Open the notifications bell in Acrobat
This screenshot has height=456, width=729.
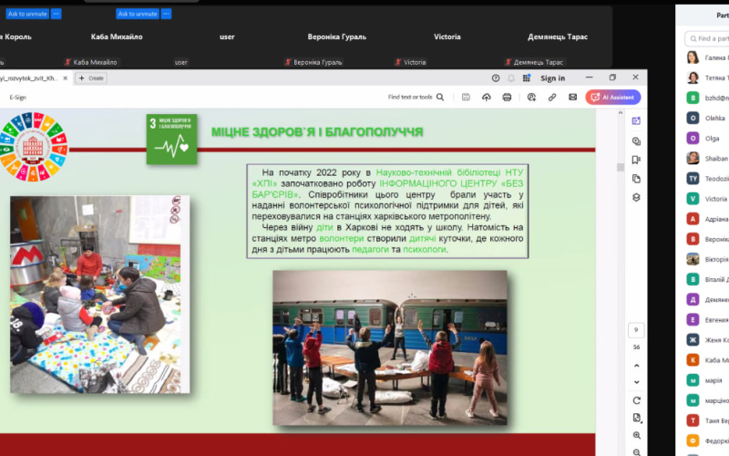(x=511, y=78)
